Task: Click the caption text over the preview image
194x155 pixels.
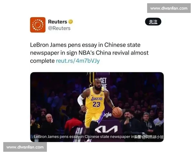Action: pyautogui.click(x=84, y=137)
